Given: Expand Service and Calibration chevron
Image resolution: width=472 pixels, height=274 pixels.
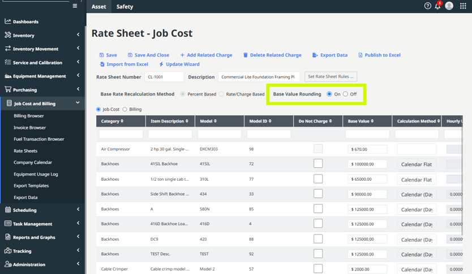Looking at the screenshot, I should (x=78, y=62).
